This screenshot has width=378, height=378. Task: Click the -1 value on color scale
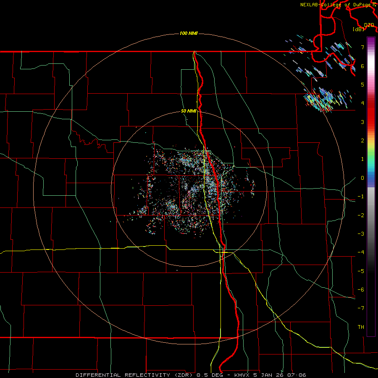[x=361, y=197]
